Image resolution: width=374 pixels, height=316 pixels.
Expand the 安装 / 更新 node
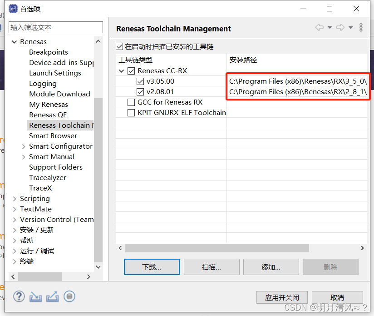coord(15,230)
